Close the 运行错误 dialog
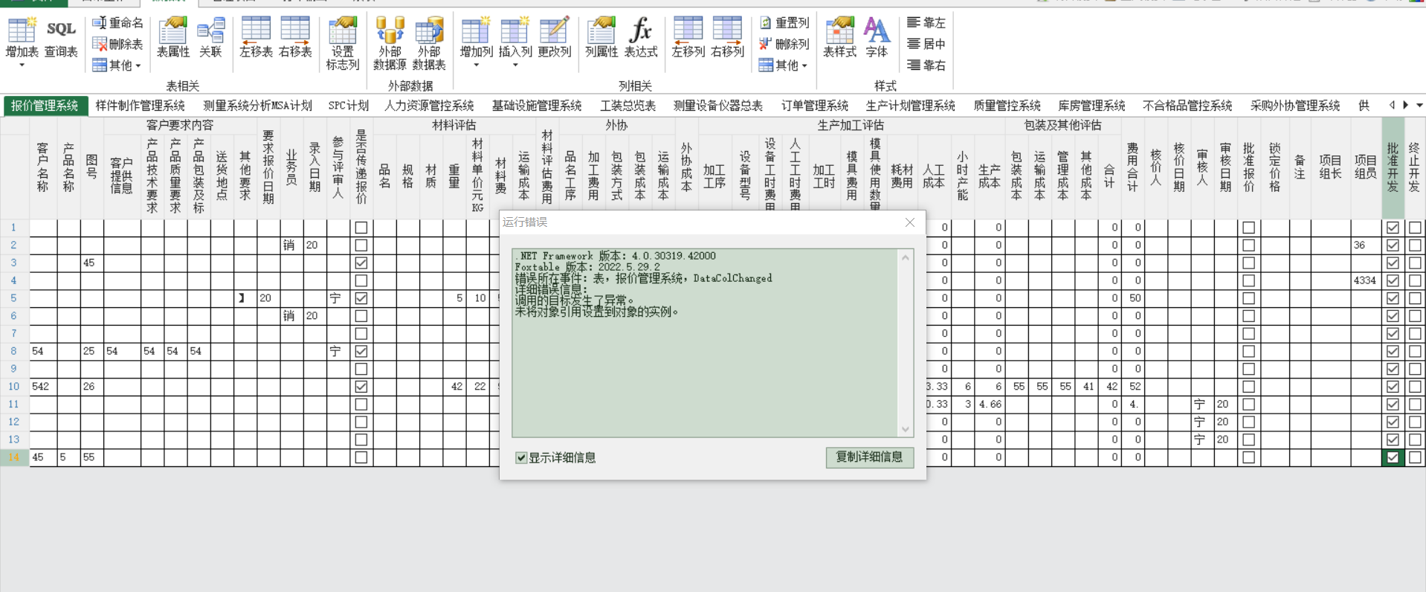The height and width of the screenshot is (592, 1426). [x=909, y=222]
